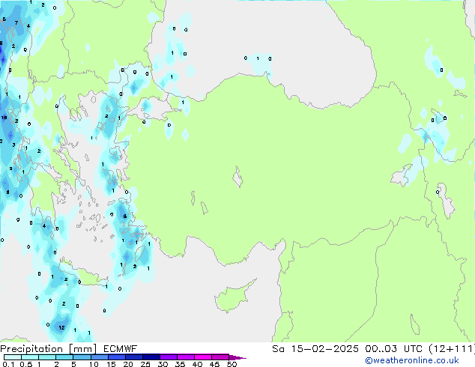Image resolution: width=475 pixels, height=367 pixels.
Task: Click the legend scale label '50'
Action: coord(232,364)
